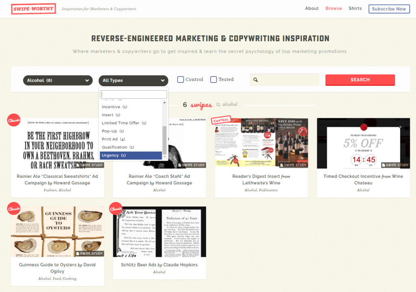Choose Print Ad (4) from list
Image resolution: width=416 pixels, height=292 pixels.
(x=113, y=139)
